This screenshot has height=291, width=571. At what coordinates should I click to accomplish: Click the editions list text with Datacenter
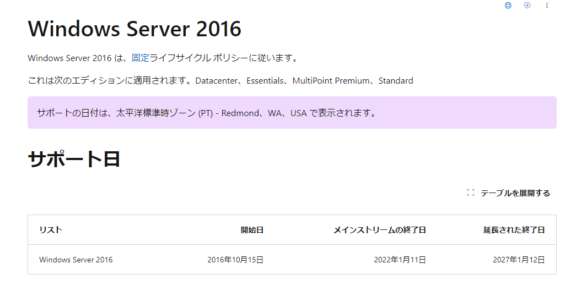220,81
